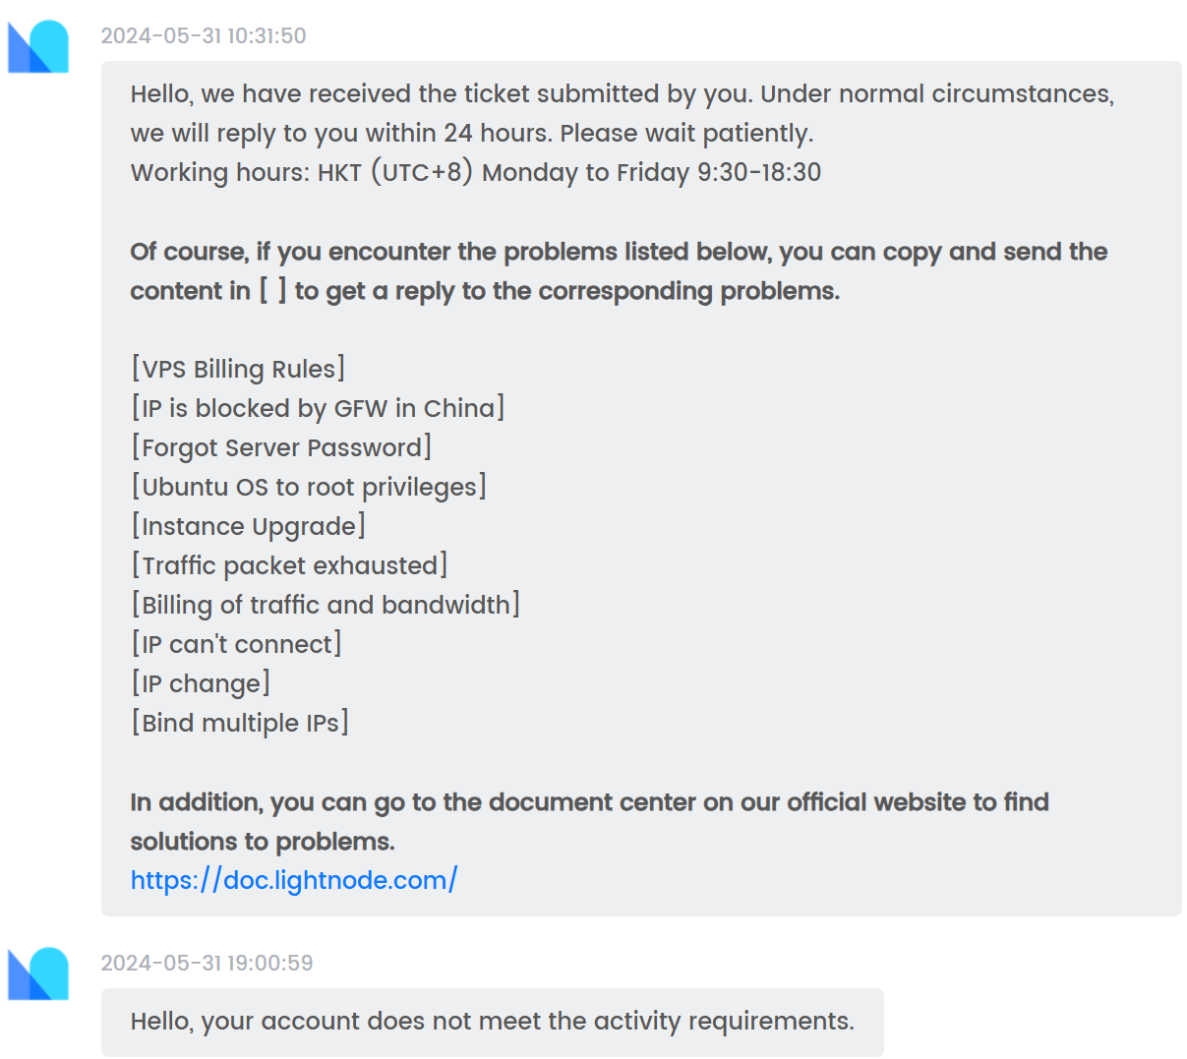This screenshot has height=1059, width=1187.
Task: Click the [IP is blocked by GFW in China] line
Action: (318, 408)
